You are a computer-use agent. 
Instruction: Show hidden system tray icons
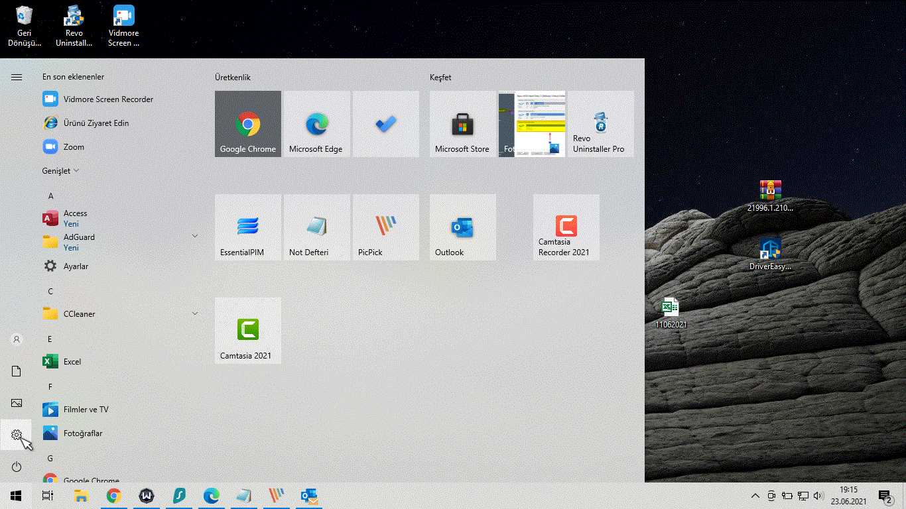point(755,496)
